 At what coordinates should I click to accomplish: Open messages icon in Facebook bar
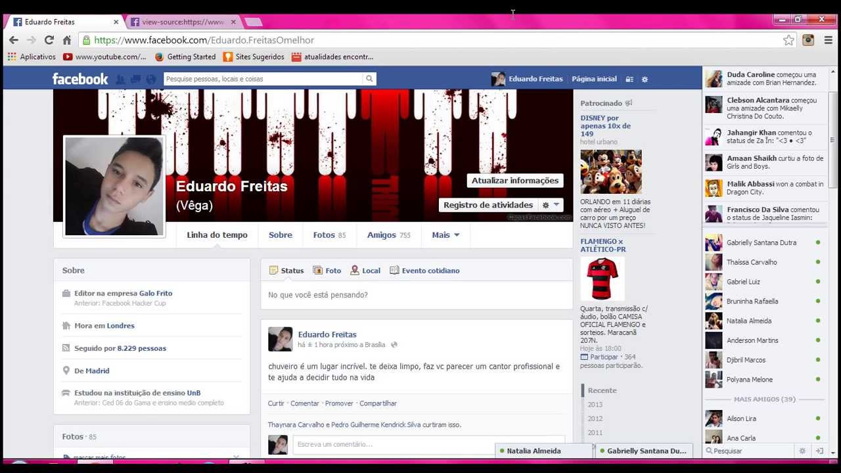(136, 79)
